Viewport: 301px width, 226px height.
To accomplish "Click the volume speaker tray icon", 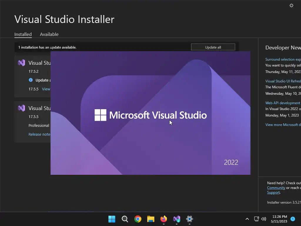I will pyautogui.click(x=264, y=219).
